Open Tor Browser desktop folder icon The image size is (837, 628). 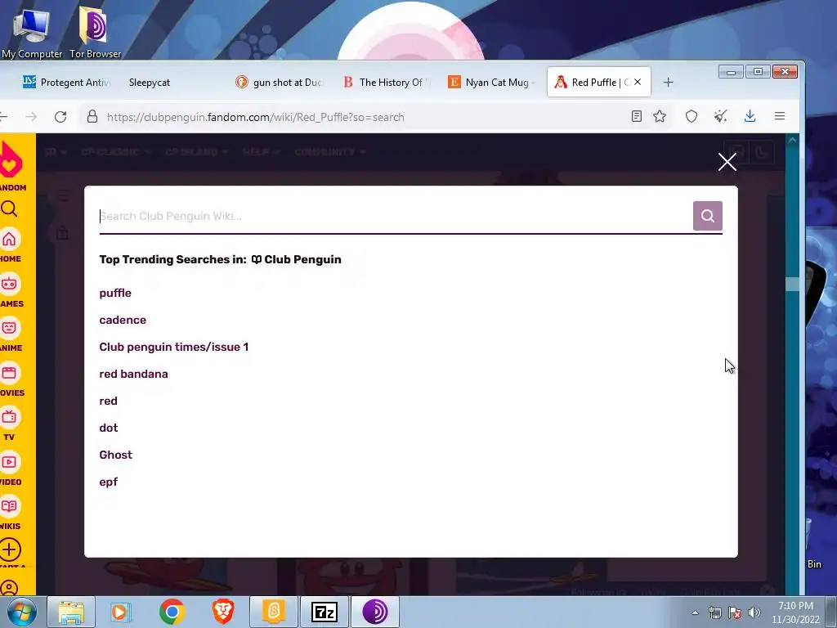click(95, 32)
